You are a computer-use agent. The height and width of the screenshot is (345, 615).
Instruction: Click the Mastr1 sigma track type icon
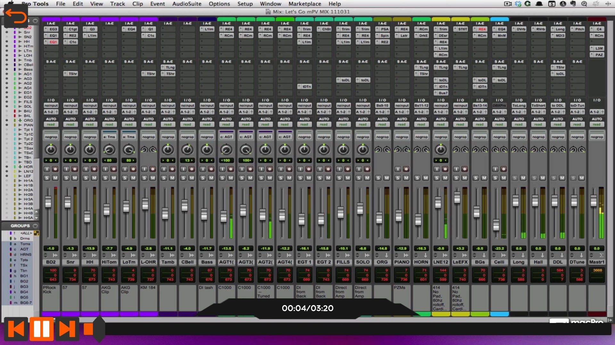coord(601,255)
